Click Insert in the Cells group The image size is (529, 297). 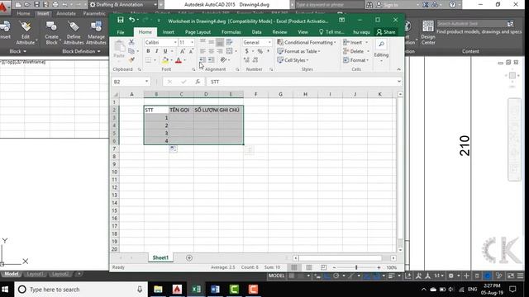pos(353,42)
